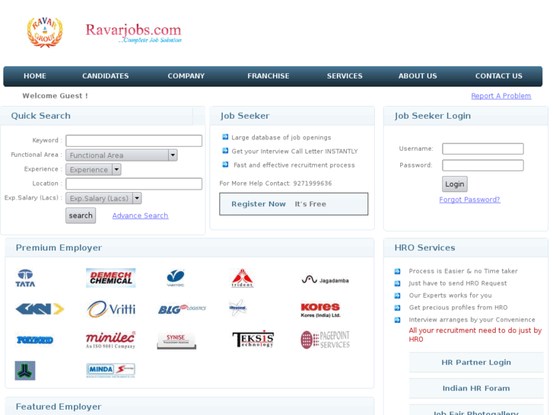
Task: Open the GKN employer logo
Action: tap(40, 309)
